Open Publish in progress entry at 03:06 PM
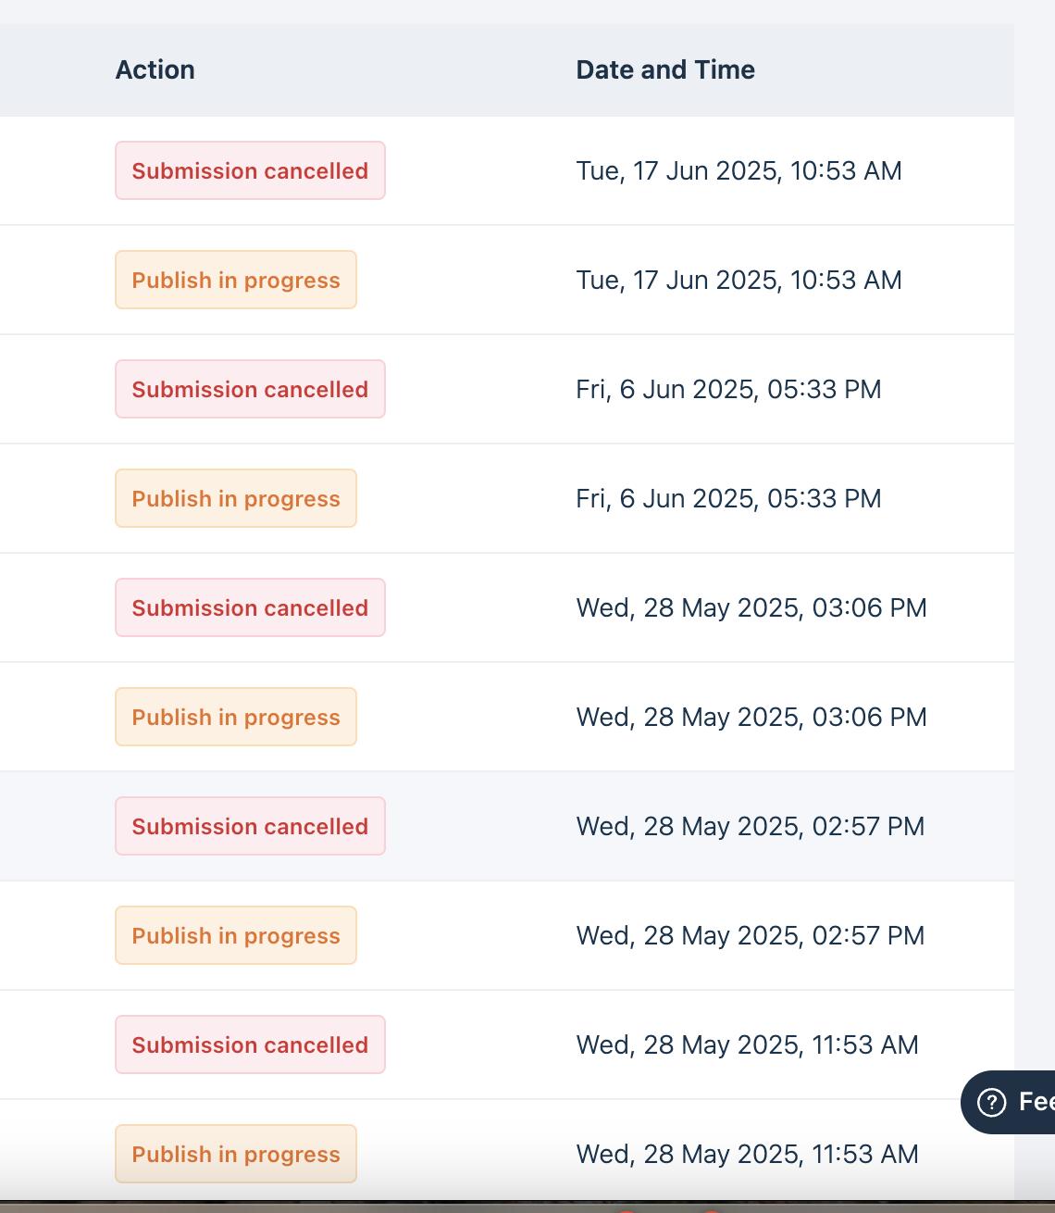1055x1213 pixels. pos(236,718)
